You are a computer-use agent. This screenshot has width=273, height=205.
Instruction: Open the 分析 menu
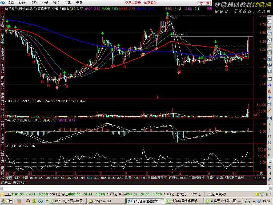click(x=45, y=3)
